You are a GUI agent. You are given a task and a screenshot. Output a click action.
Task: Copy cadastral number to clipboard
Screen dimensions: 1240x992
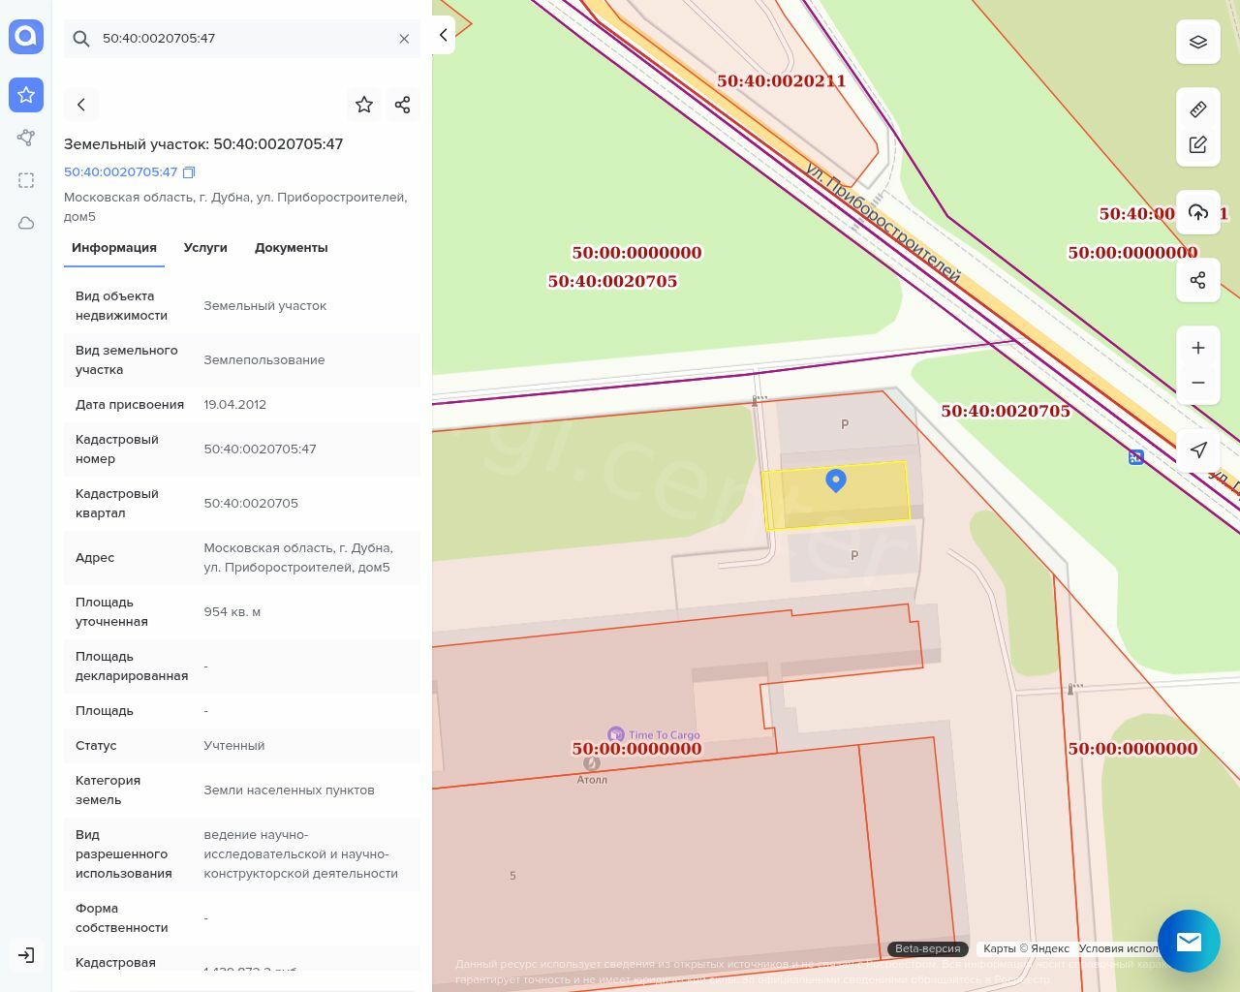(189, 172)
